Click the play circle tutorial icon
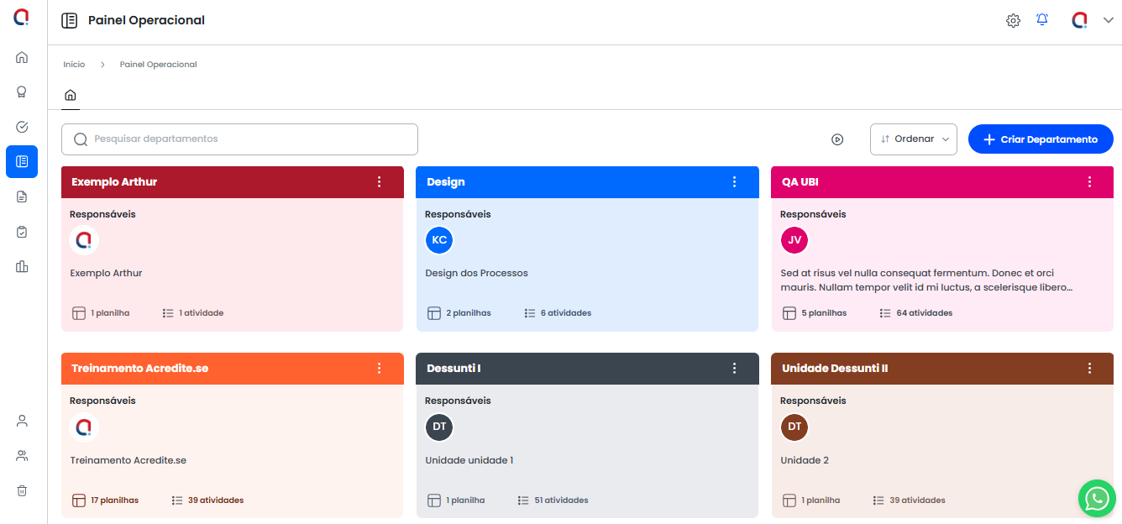The height and width of the screenshot is (524, 1122). (x=837, y=139)
